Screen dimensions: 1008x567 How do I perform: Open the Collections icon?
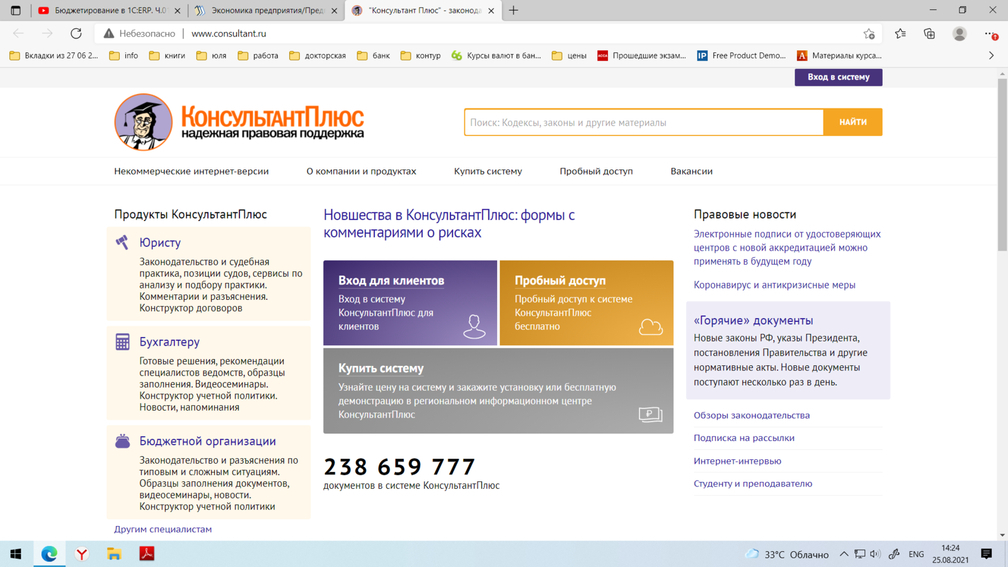click(929, 33)
